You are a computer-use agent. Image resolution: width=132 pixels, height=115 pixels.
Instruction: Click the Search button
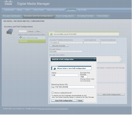tap(31, 31)
